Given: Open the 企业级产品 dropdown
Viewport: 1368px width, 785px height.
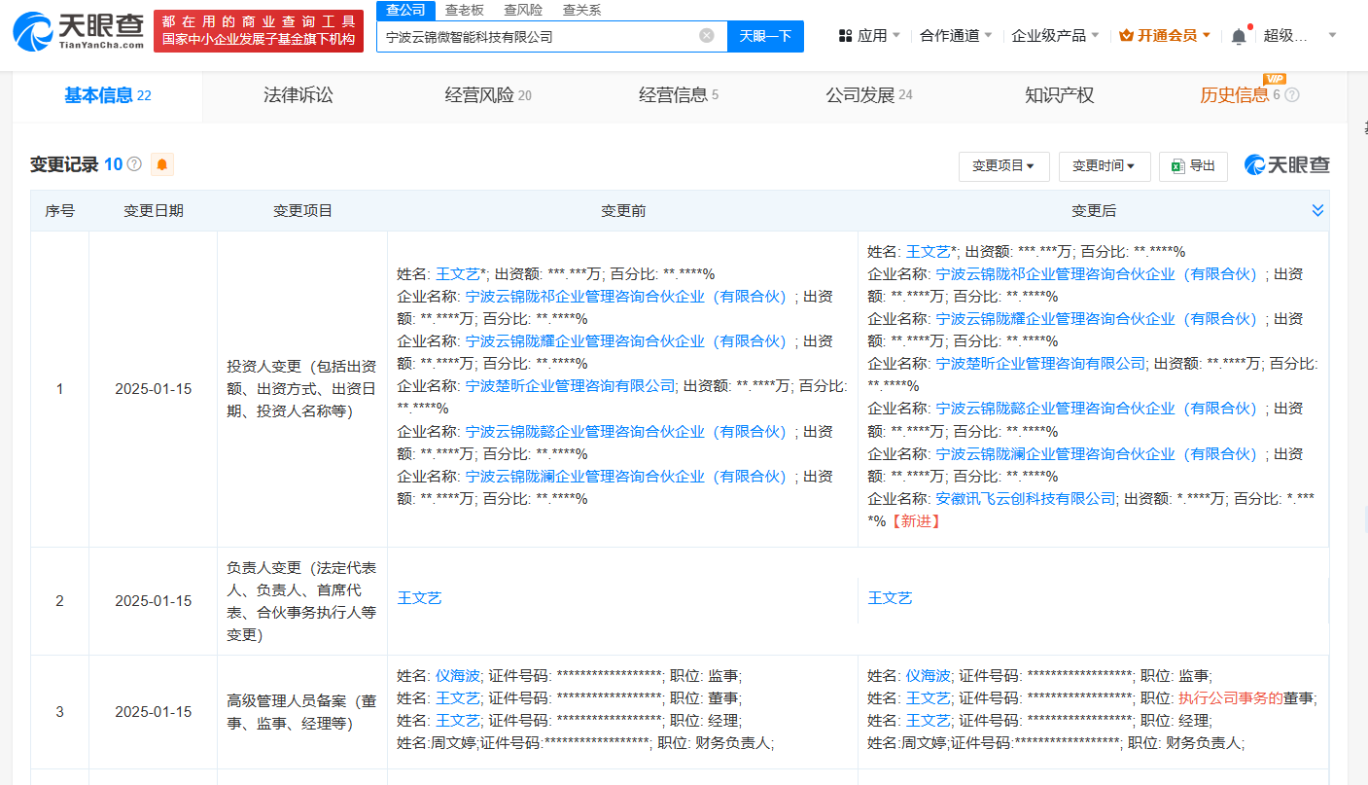Looking at the screenshot, I should click(x=1055, y=36).
